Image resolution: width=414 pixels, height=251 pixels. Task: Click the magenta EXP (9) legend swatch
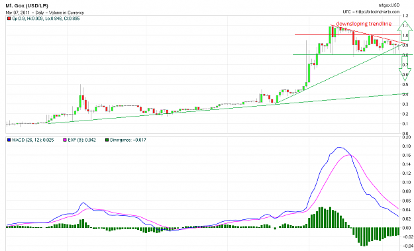pos(64,140)
